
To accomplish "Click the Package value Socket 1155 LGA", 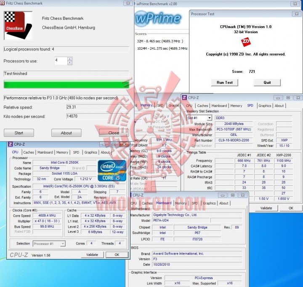I will coord(64,173).
